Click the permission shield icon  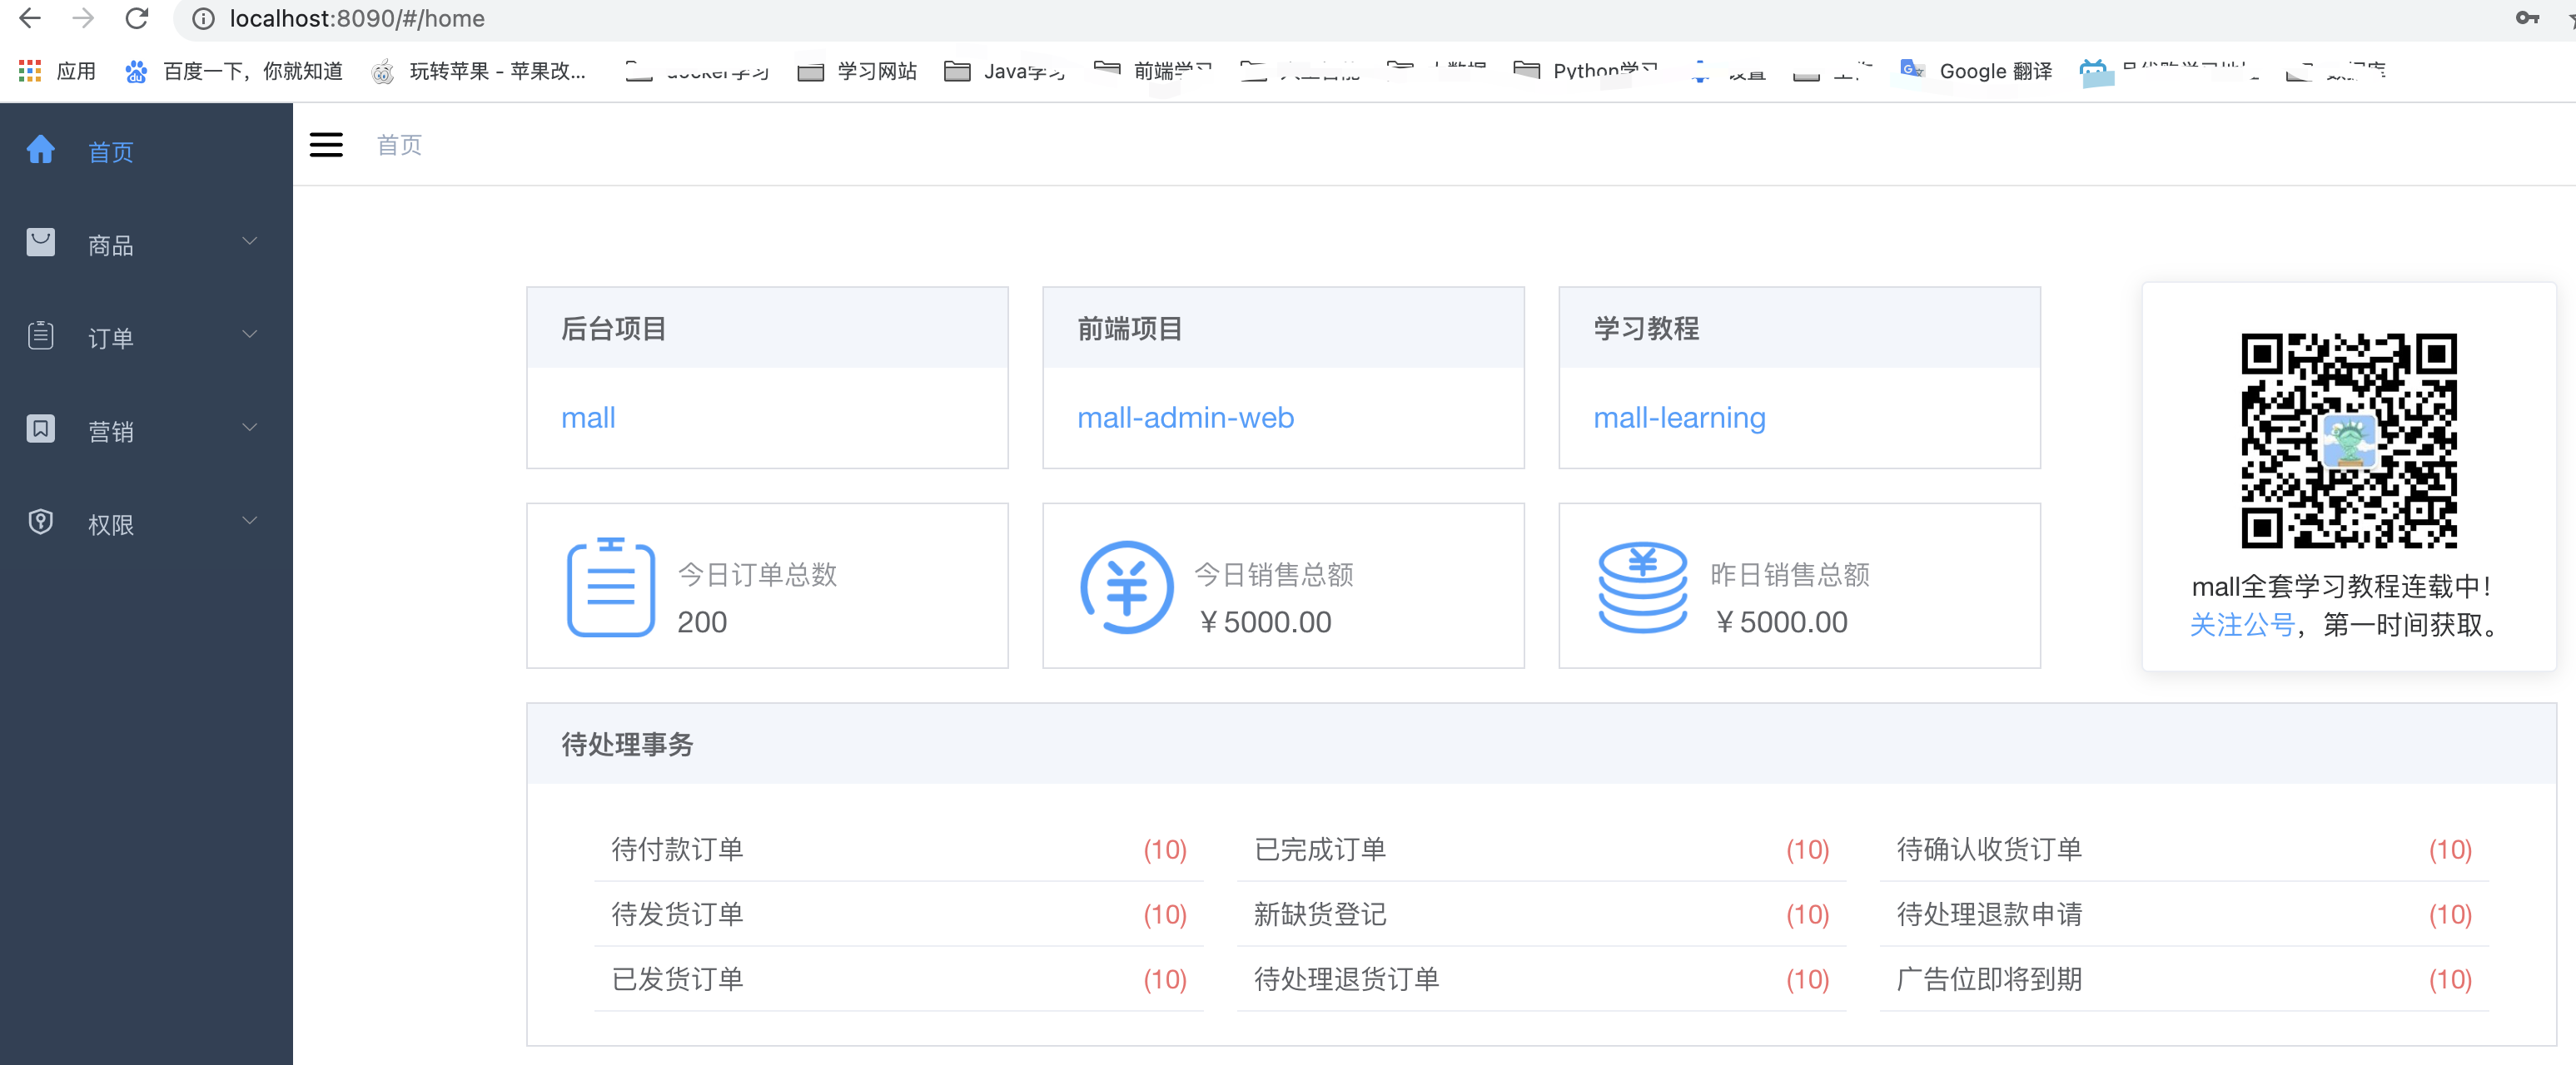click(x=40, y=523)
